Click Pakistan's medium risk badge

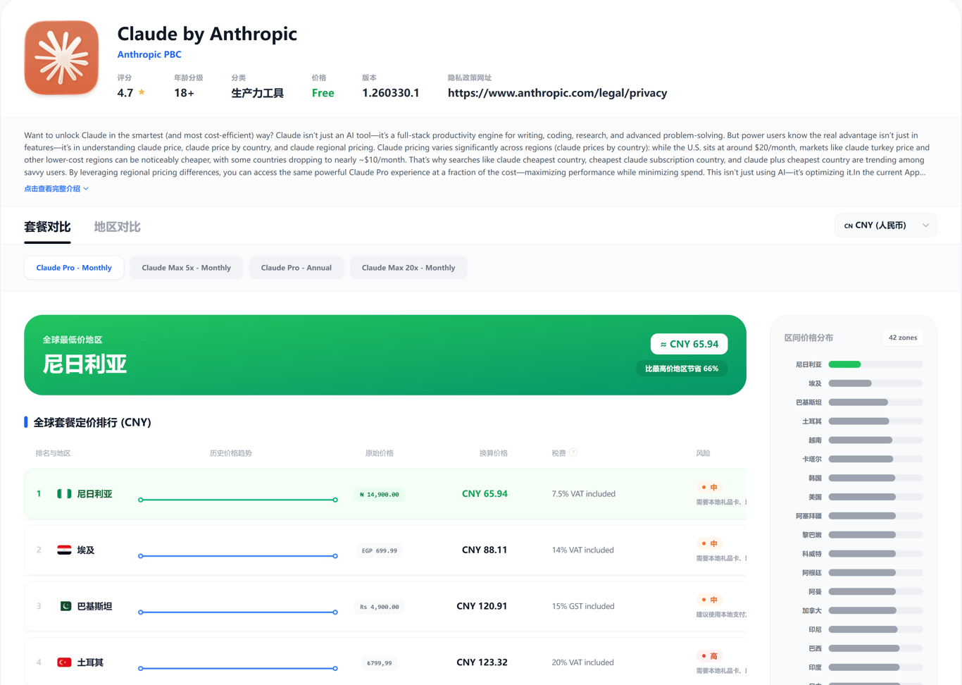click(709, 600)
